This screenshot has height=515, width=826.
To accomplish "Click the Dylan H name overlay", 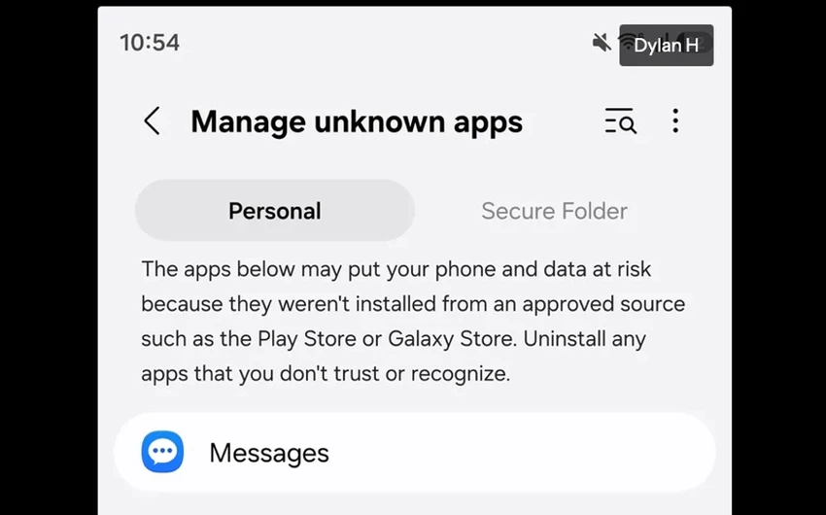I will (667, 46).
